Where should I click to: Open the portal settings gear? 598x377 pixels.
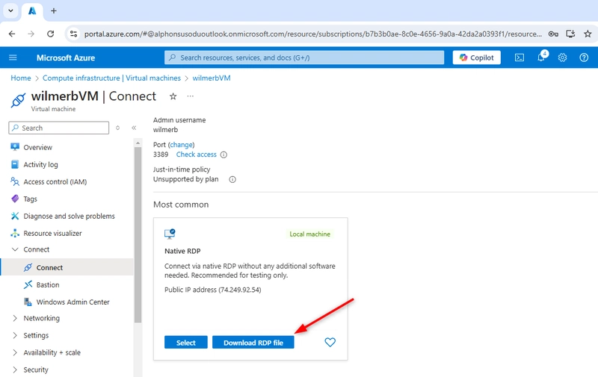[562, 57]
